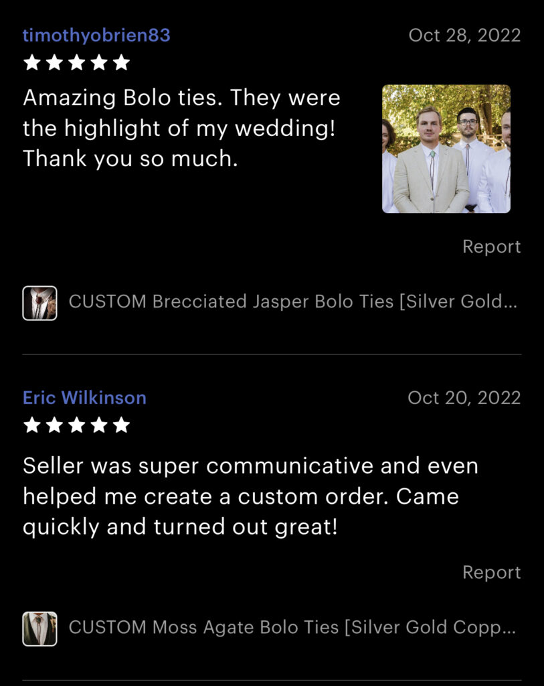Click the 'Seller was super communicative' review text

[x=250, y=496]
